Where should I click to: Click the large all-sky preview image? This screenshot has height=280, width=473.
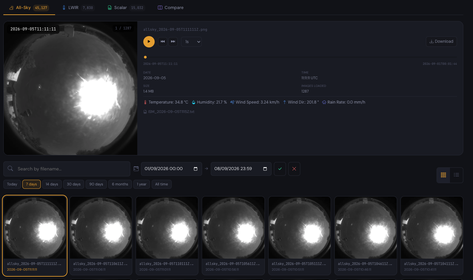tap(70, 88)
